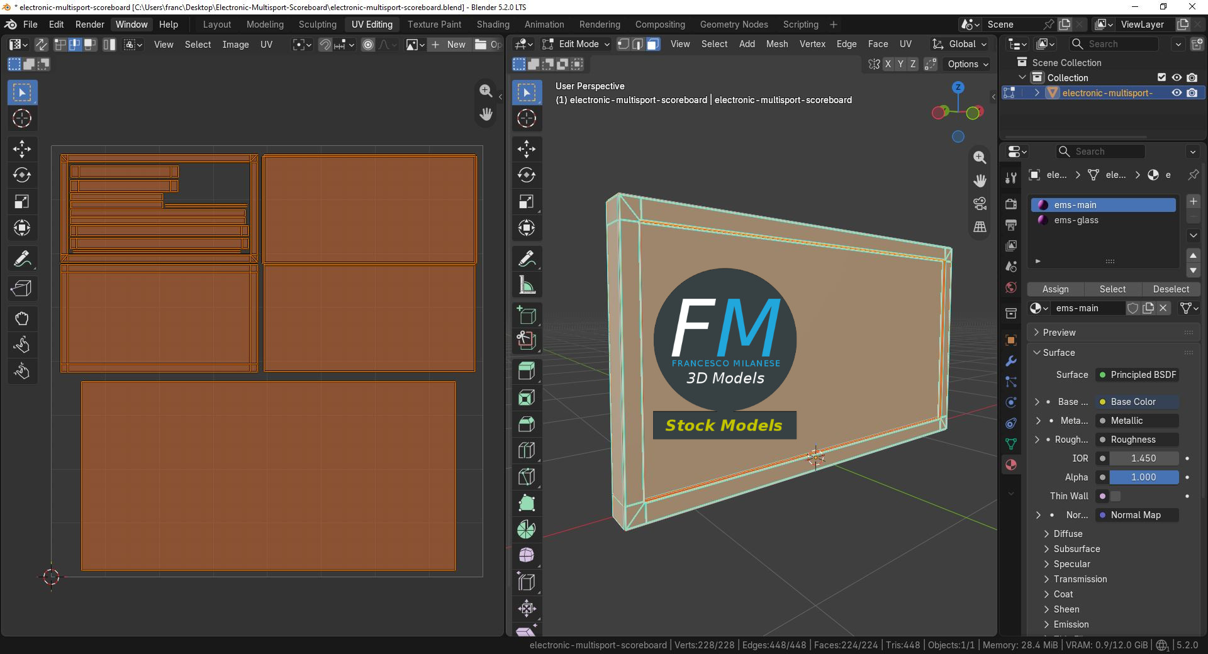Select the Loop Cut tool
1208x654 pixels.
coord(527,450)
